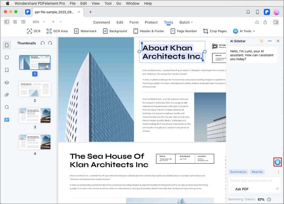Image resolution: width=284 pixels, height=204 pixels.
Task: Open the 30% zoom level dropdown
Action: [39, 22]
